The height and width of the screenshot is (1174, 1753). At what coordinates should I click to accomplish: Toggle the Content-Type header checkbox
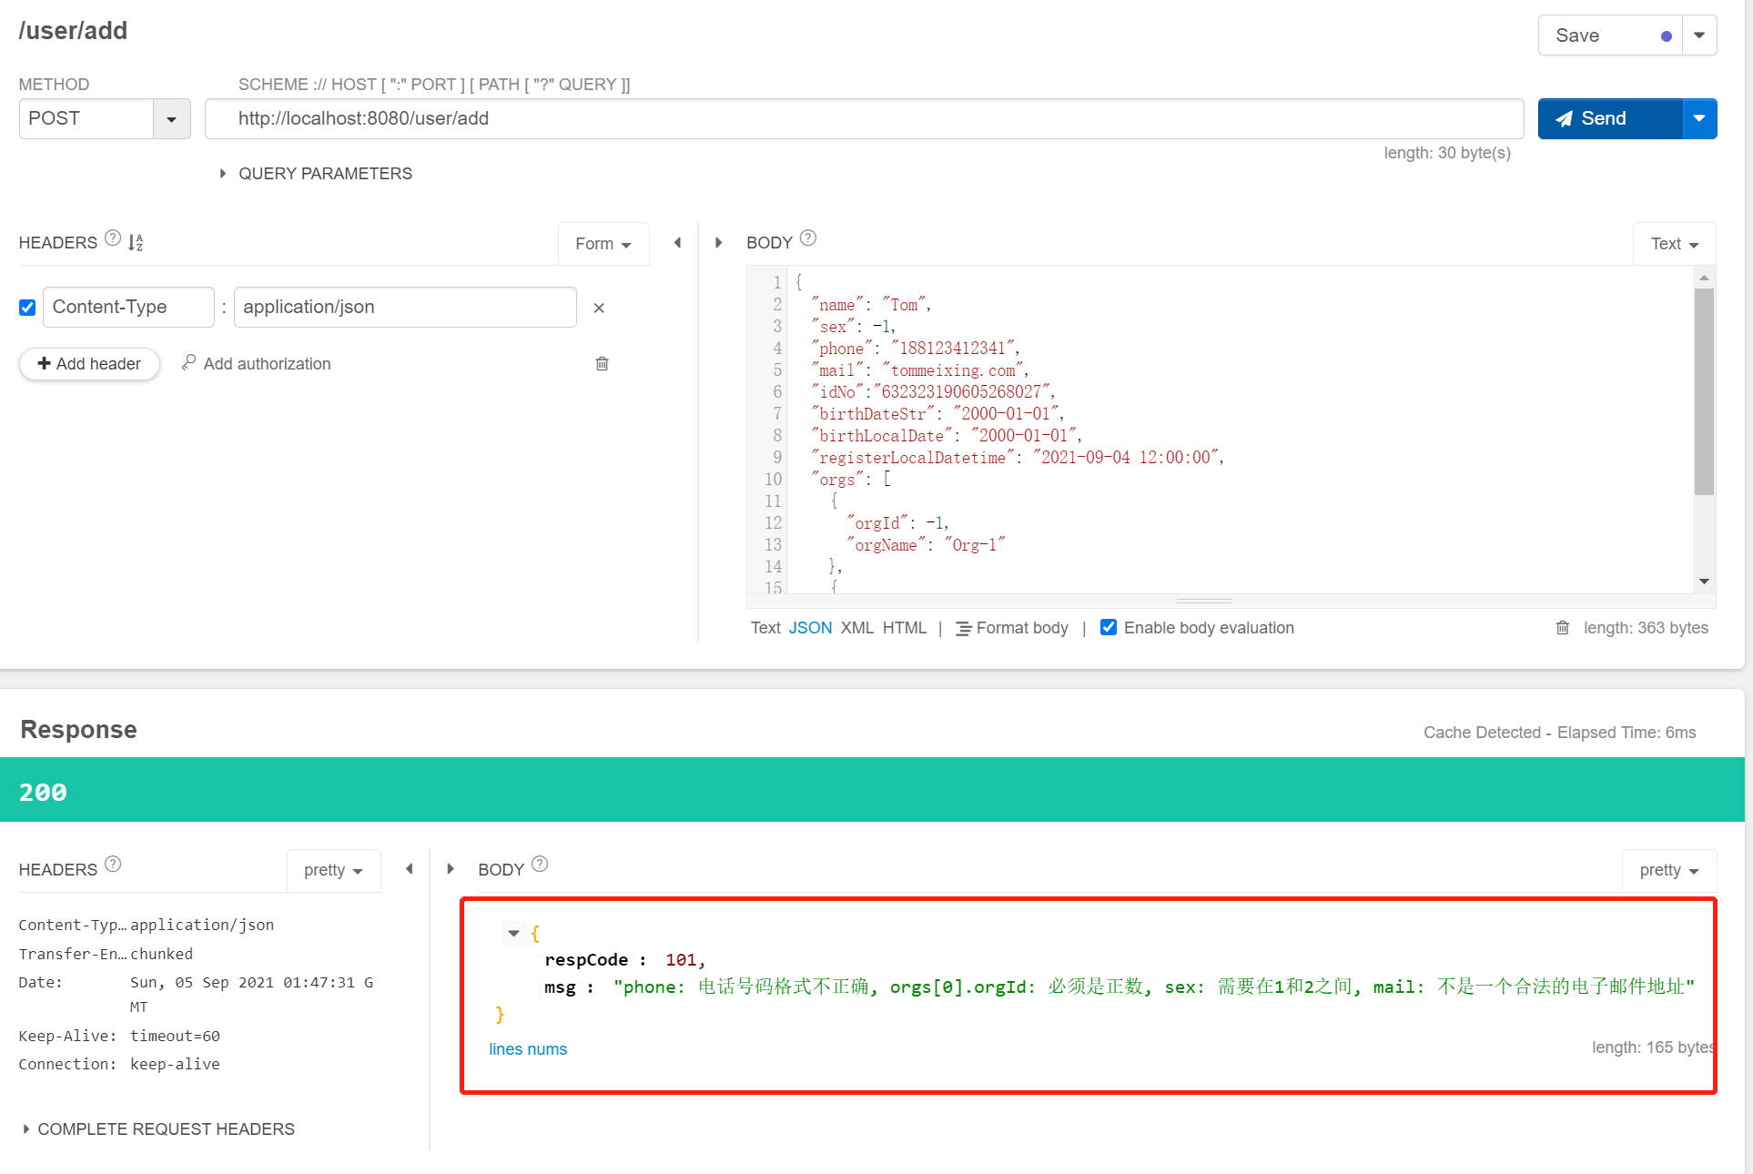pos(27,308)
